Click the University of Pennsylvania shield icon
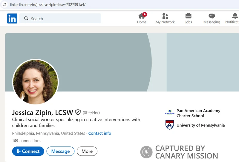The width and height of the screenshot is (239, 162). pyautogui.click(x=170, y=125)
